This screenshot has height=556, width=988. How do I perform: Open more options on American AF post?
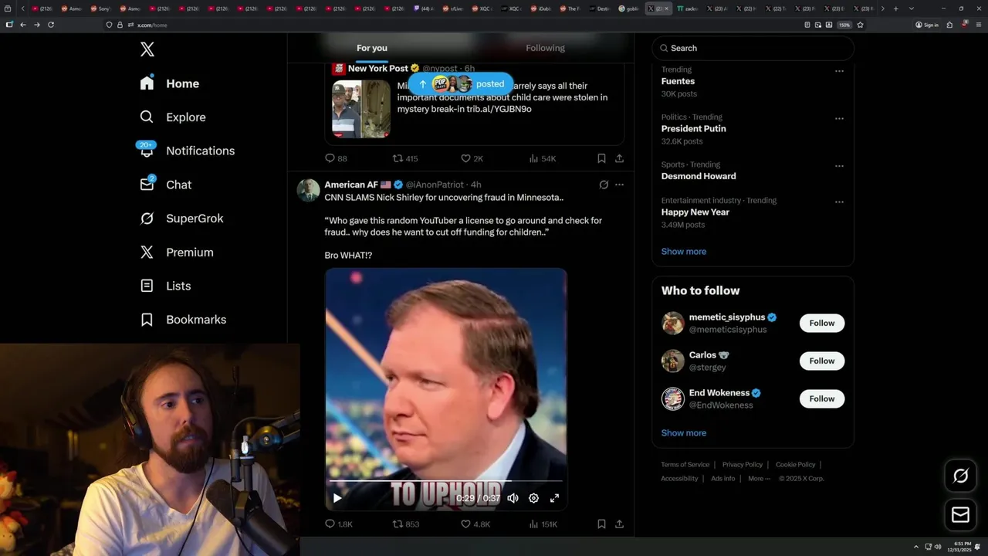(x=619, y=185)
